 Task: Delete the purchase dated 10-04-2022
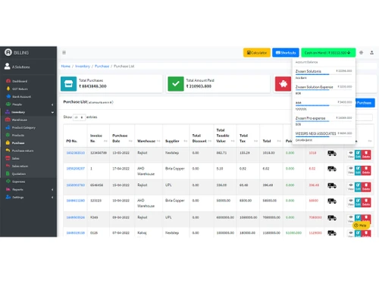point(366,202)
